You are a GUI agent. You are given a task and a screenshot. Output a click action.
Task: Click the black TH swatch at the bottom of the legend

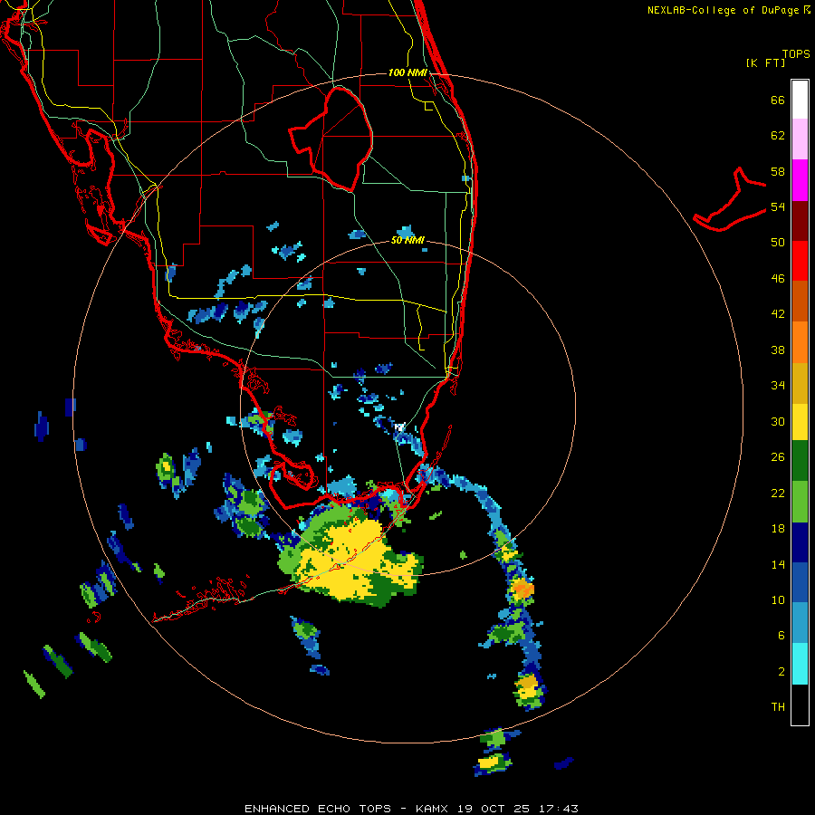(x=800, y=705)
